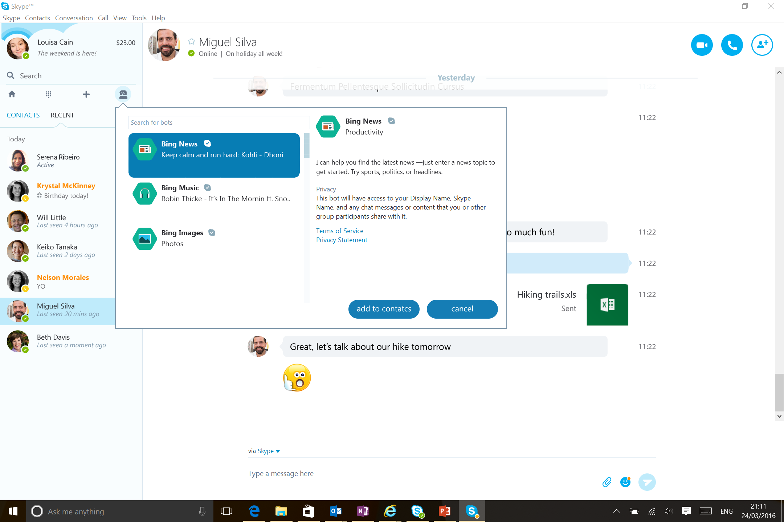Click the Privacy Statement link
Screen dimensions: 784x522
tap(341, 240)
